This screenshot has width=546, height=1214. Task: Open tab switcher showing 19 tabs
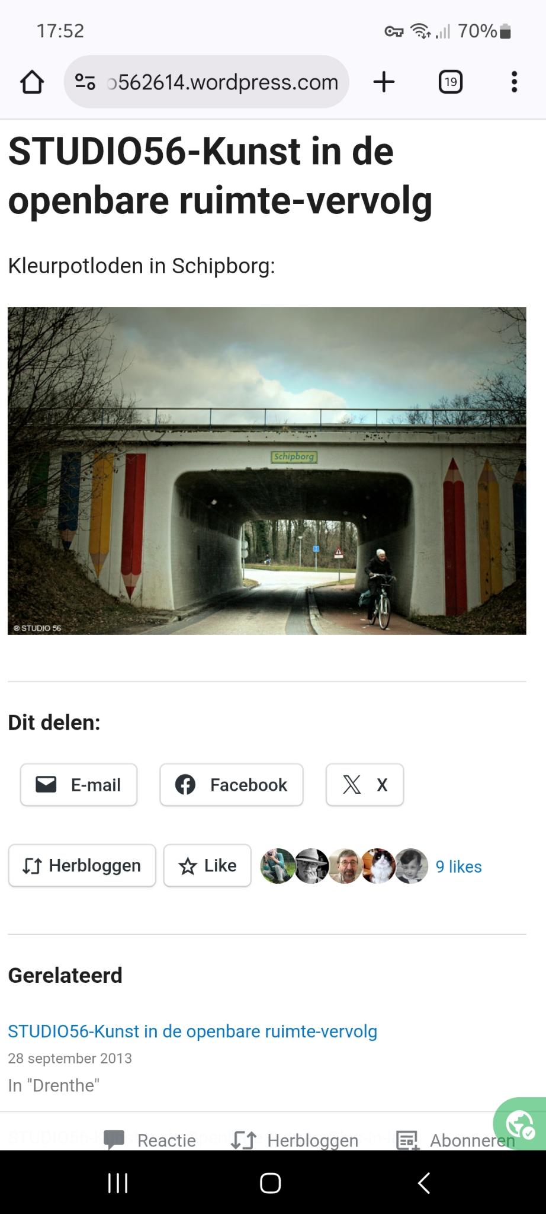click(451, 82)
